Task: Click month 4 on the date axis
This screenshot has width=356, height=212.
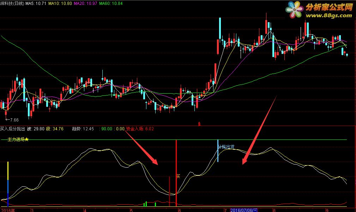Action: point(85,210)
